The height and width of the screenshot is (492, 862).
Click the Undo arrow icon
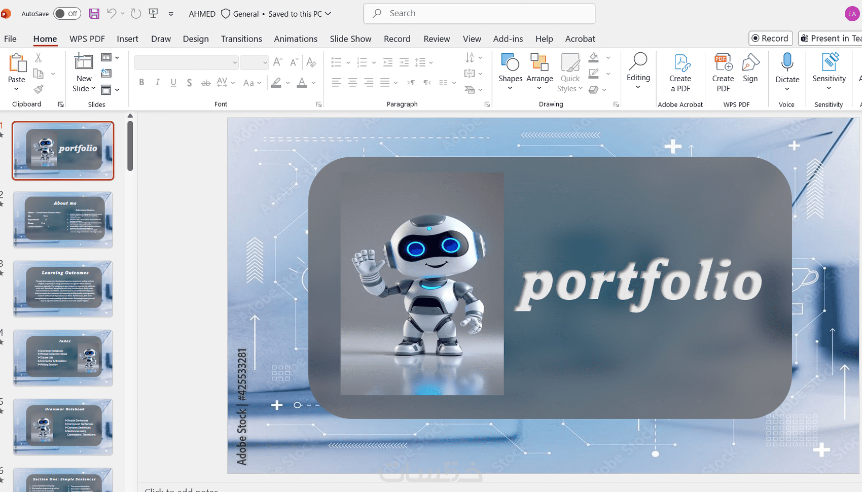112,14
